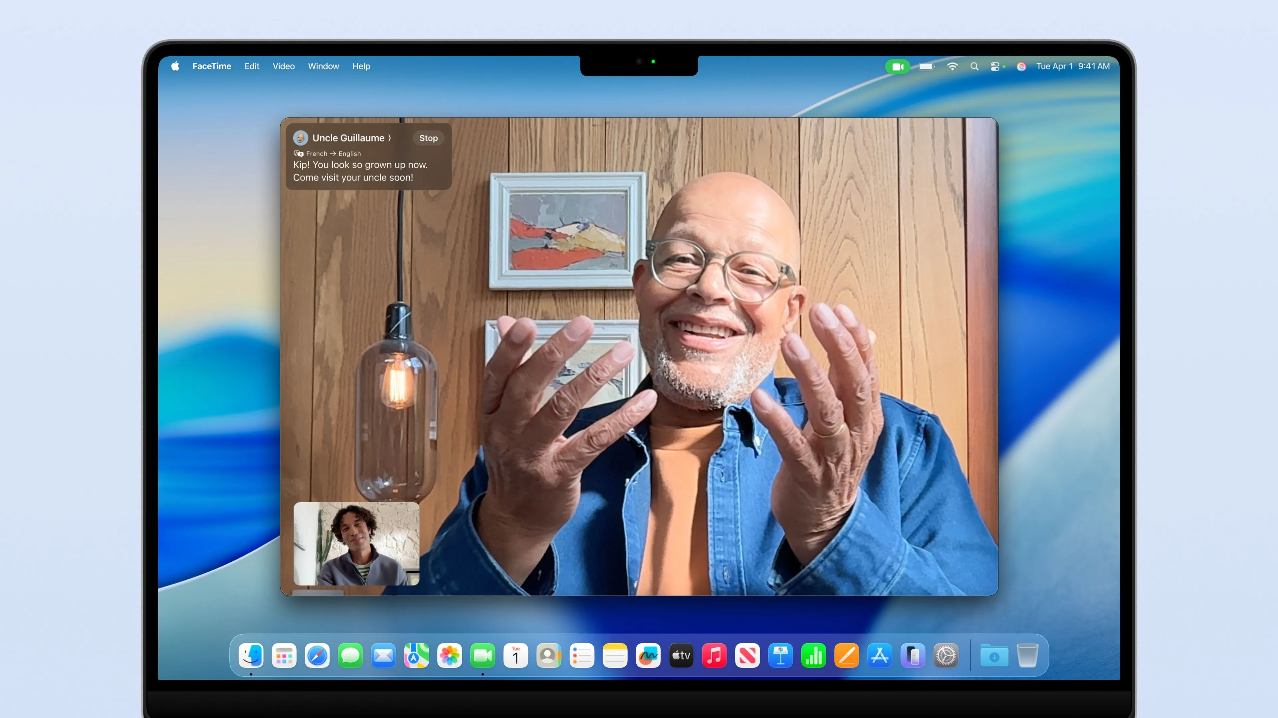This screenshot has height=718, width=1278.
Task: Click the date and time display
Action: point(1073,66)
